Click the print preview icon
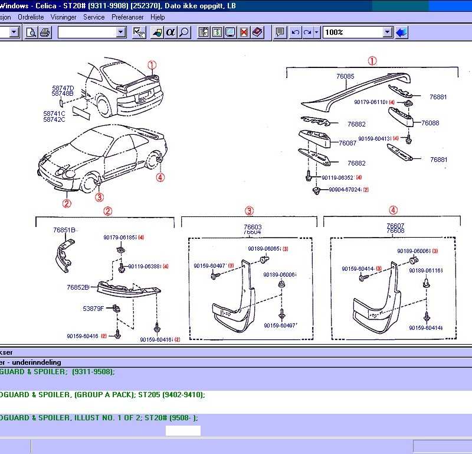Screen dimensions: 472x454 coord(31,33)
